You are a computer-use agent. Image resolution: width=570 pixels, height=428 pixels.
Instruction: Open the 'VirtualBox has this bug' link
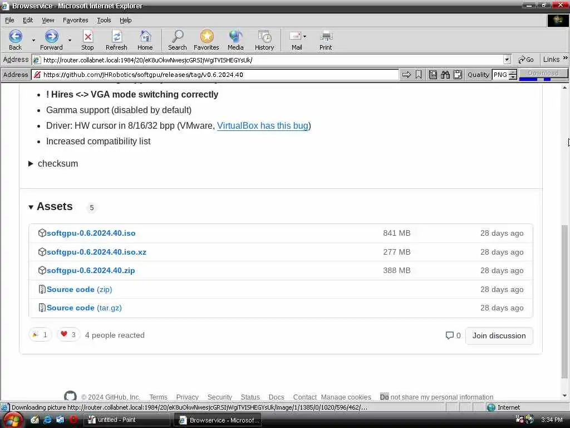[263, 125]
